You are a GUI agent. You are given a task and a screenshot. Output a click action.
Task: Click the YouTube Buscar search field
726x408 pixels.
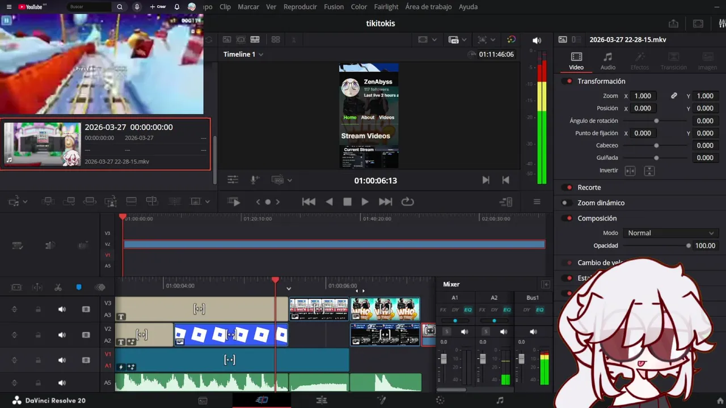tap(89, 7)
